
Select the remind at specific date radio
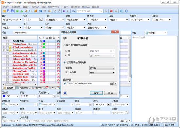click(64, 45)
